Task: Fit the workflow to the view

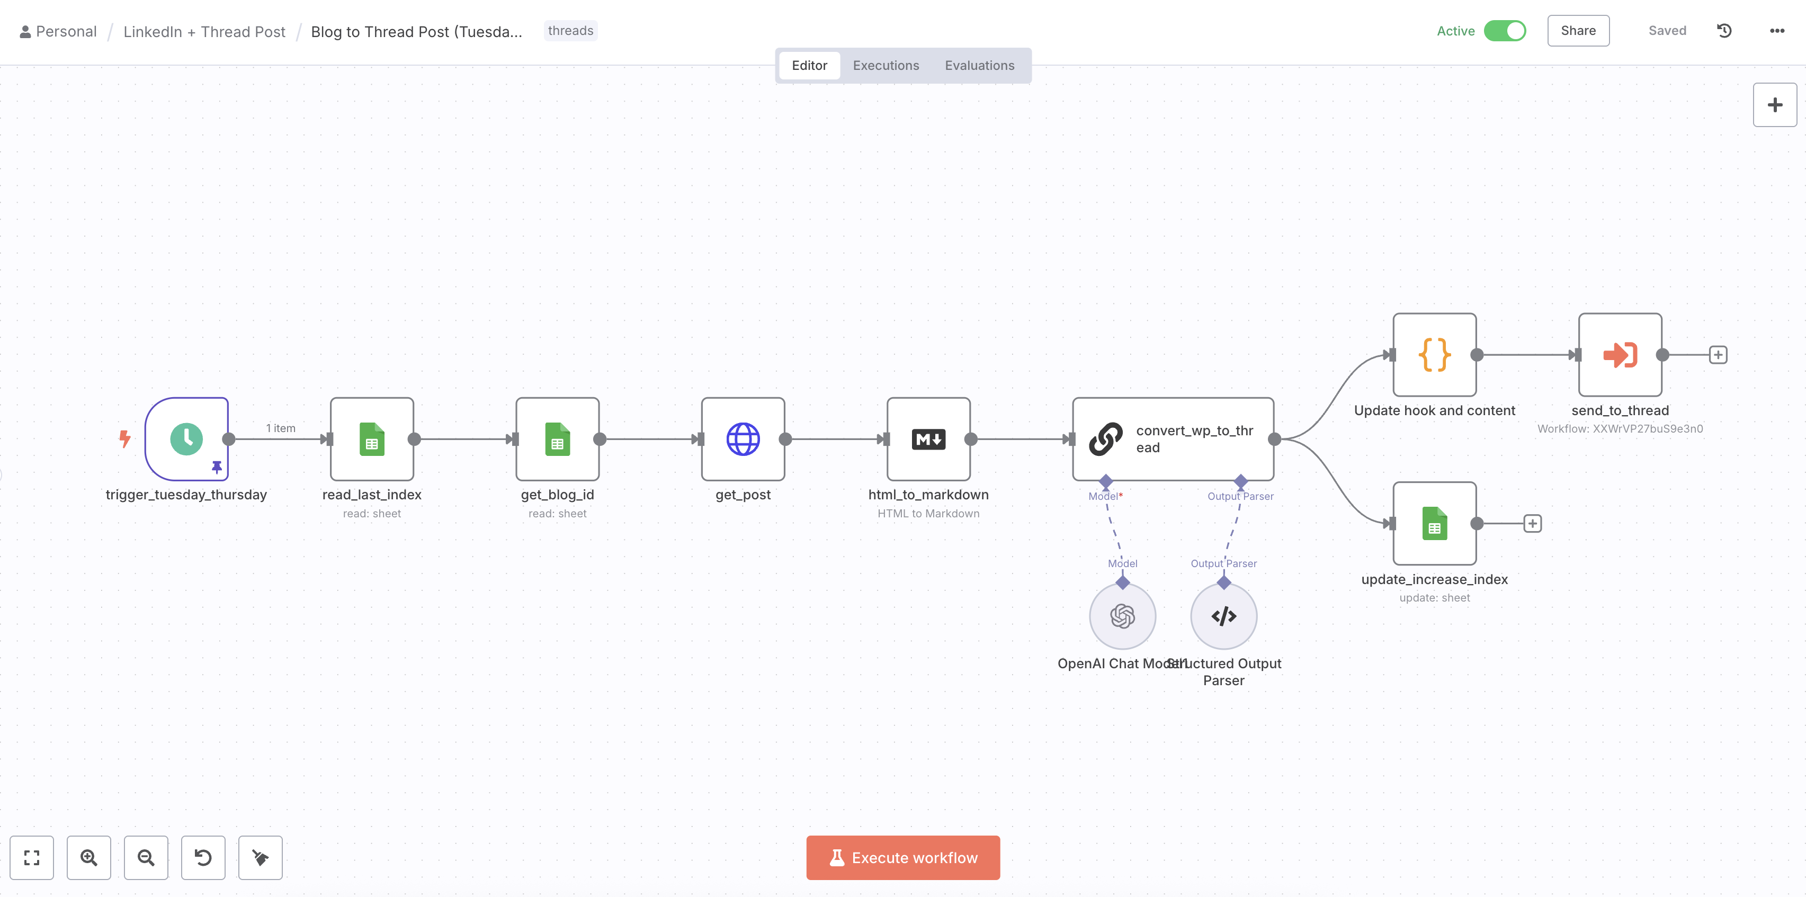Action: click(x=31, y=857)
